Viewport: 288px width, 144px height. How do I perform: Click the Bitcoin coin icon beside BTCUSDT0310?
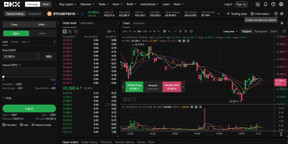point(49,14)
